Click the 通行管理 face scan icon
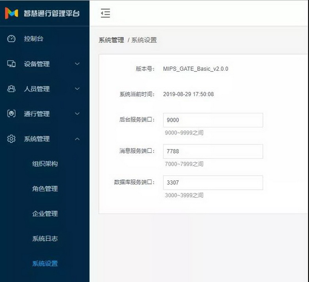The width and height of the screenshot is (309, 282). pyautogui.click(x=11, y=114)
